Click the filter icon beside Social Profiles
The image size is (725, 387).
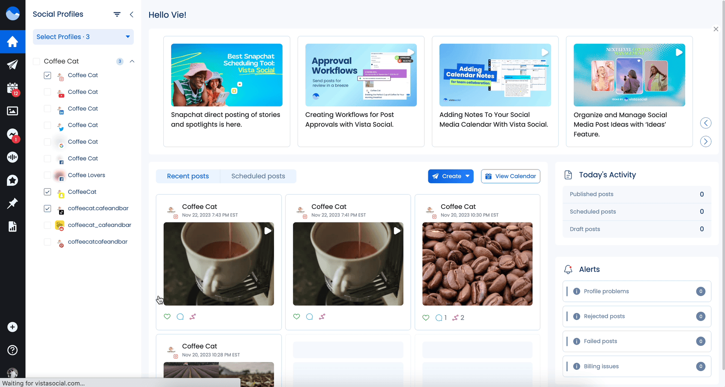tap(117, 14)
